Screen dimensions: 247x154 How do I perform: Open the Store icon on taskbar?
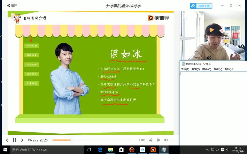pyautogui.click(x=121, y=150)
